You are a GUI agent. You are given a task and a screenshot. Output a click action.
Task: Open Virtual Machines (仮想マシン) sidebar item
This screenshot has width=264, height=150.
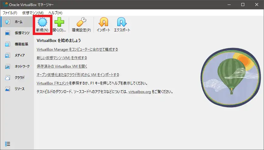click(x=17, y=33)
